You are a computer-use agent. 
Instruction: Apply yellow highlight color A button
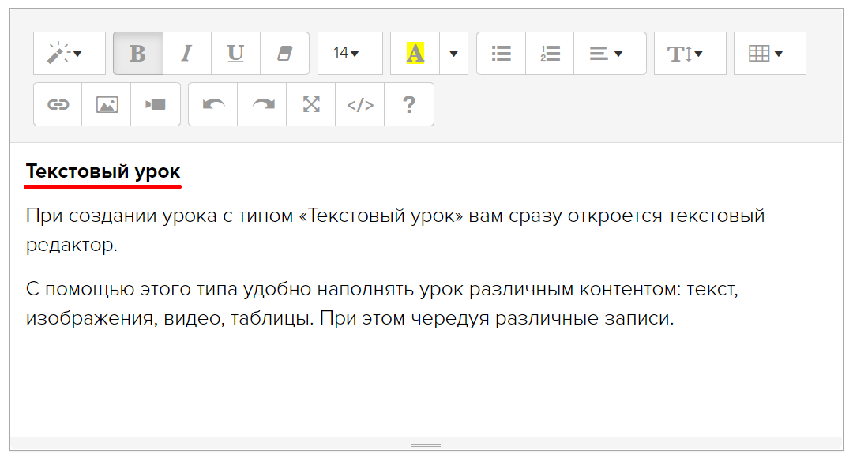click(415, 54)
